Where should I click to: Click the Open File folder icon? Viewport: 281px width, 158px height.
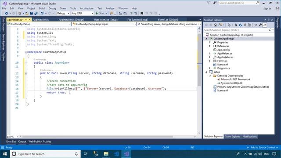point(27,14)
